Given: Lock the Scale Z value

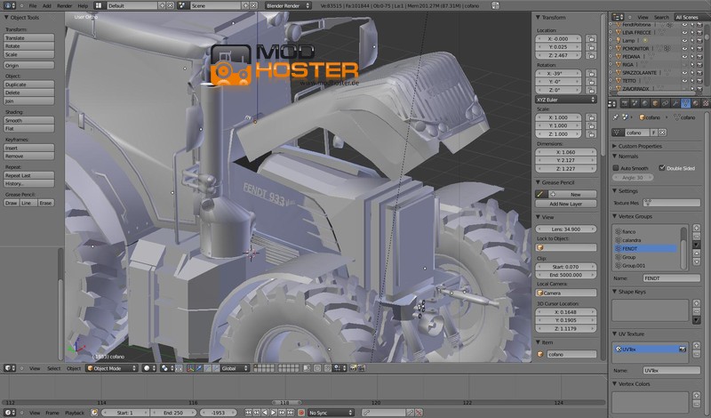Looking at the screenshot, I should click(x=591, y=134).
